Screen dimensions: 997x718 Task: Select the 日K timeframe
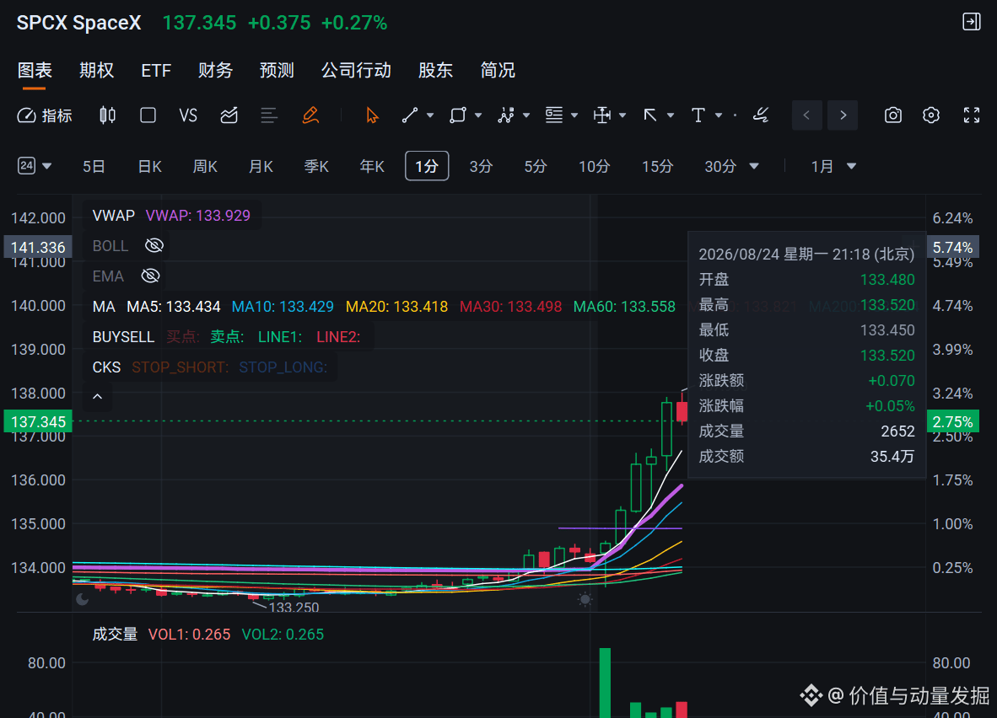click(x=149, y=167)
